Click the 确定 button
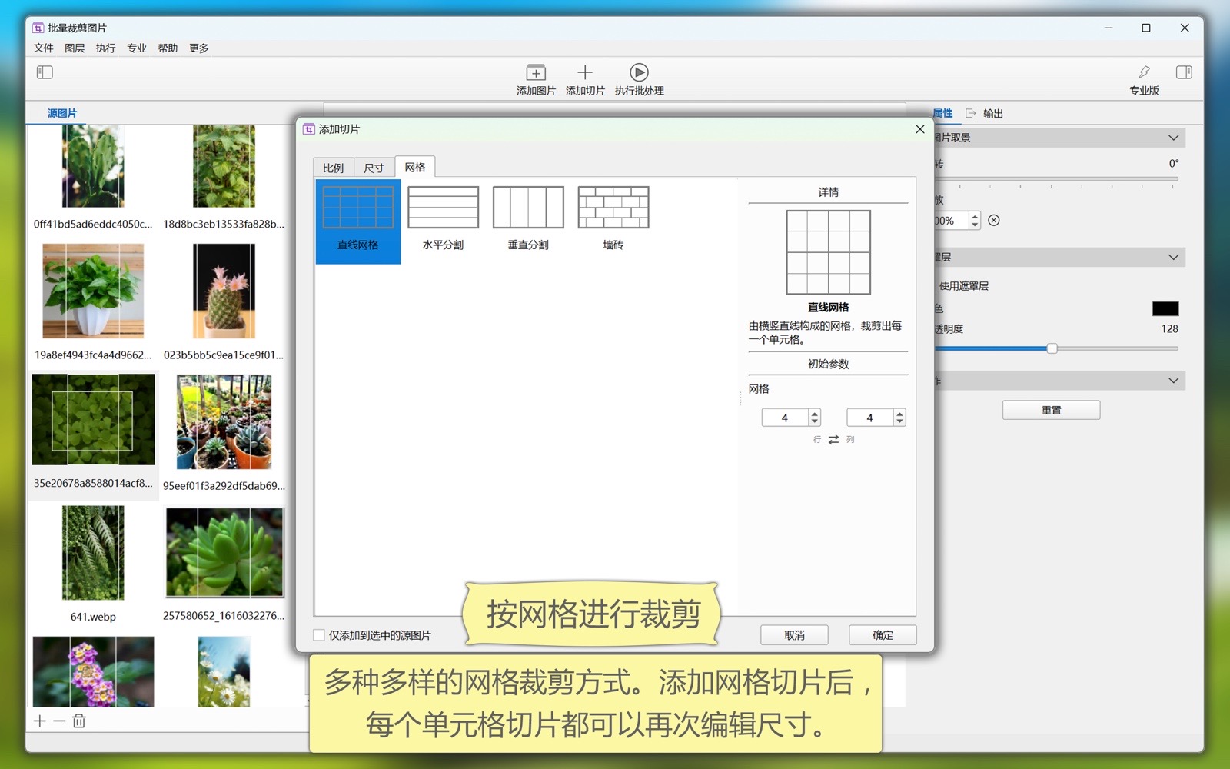This screenshot has height=769, width=1230. pyautogui.click(x=882, y=635)
